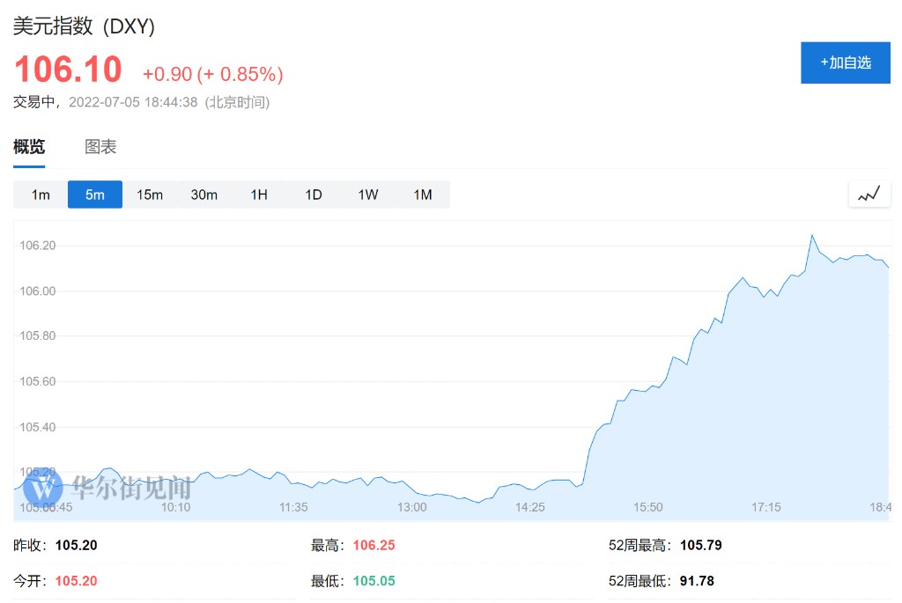Image resolution: width=902 pixels, height=603 pixels.
Task: Click the line chart type icon
Action: pos(869,195)
